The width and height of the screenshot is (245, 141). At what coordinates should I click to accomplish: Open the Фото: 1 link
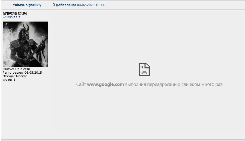click(x=9, y=80)
